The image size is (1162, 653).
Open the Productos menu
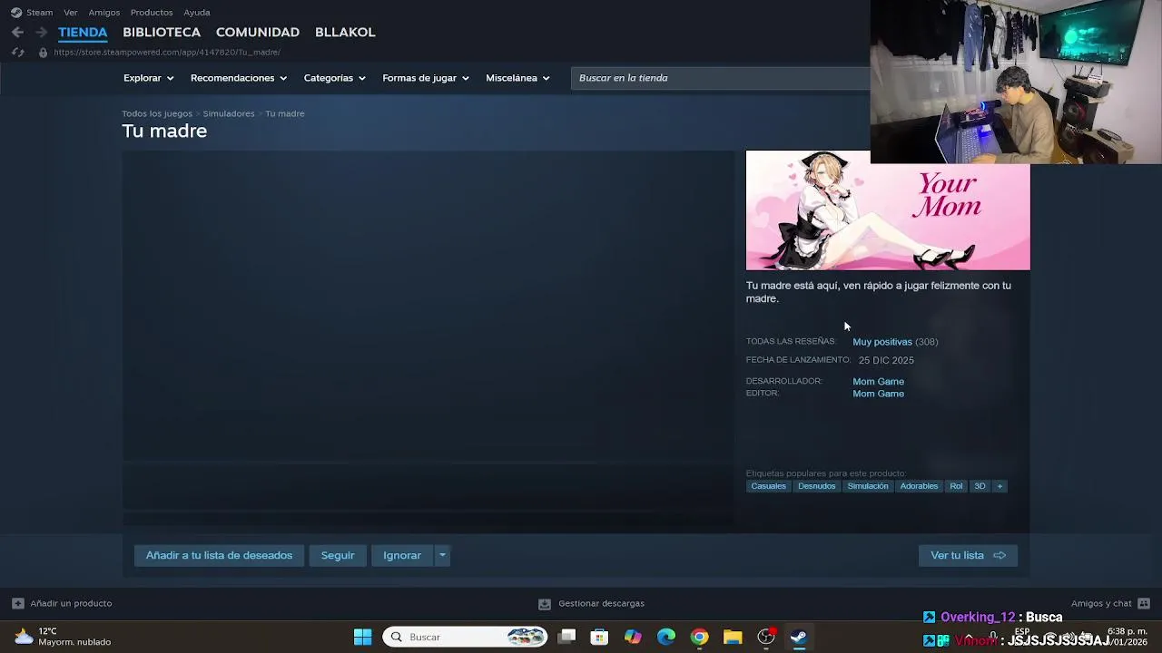pyautogui.click(x=152, y=13)
